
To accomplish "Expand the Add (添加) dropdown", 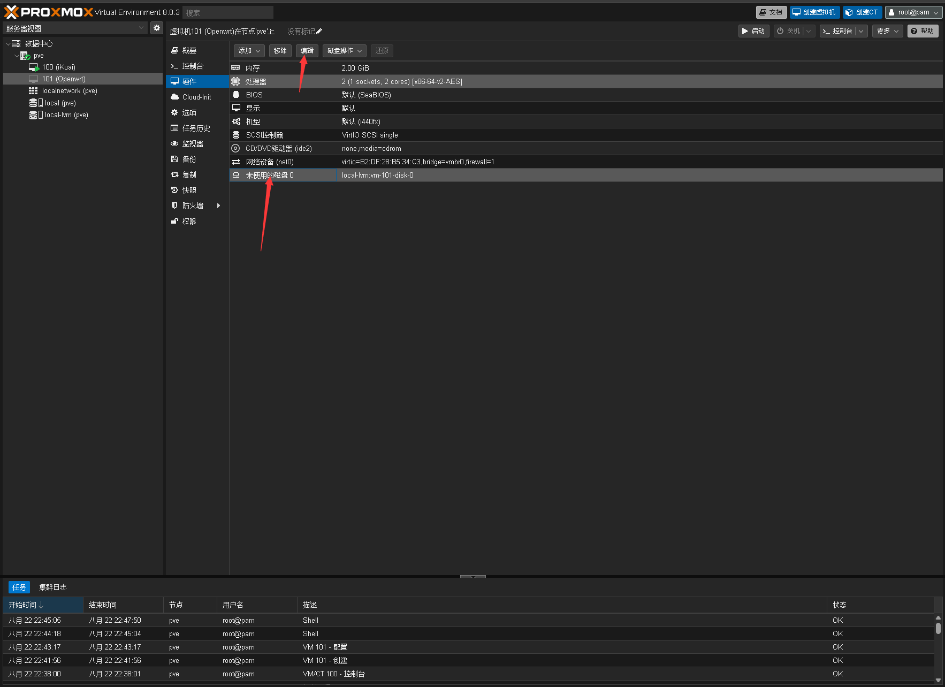I will 249,51.
